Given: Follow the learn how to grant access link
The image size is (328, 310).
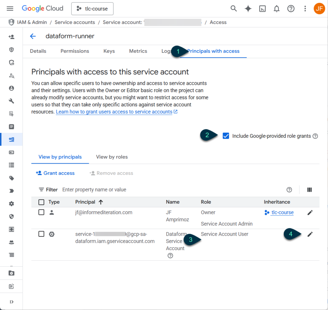Looking at the screenshot, I should pos(114,111).
